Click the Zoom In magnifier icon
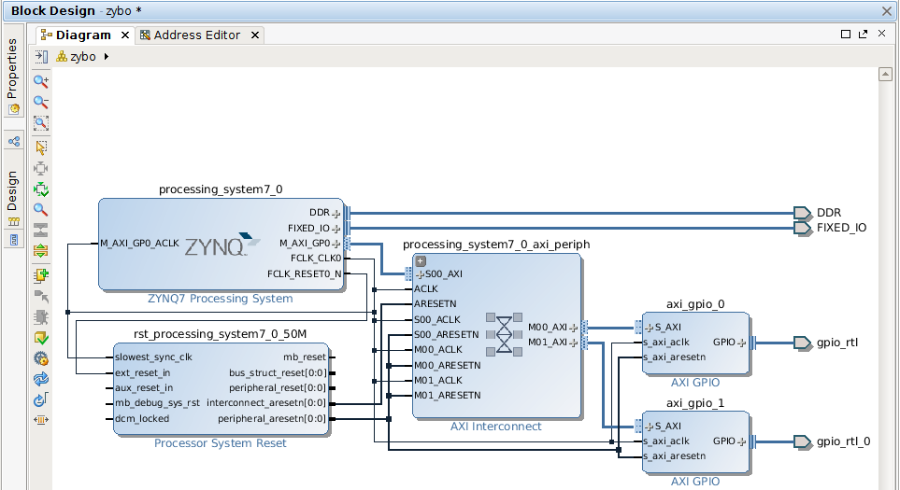Image resolution: width=900 pixels, height=490 pixels. (x=41, y=81)
